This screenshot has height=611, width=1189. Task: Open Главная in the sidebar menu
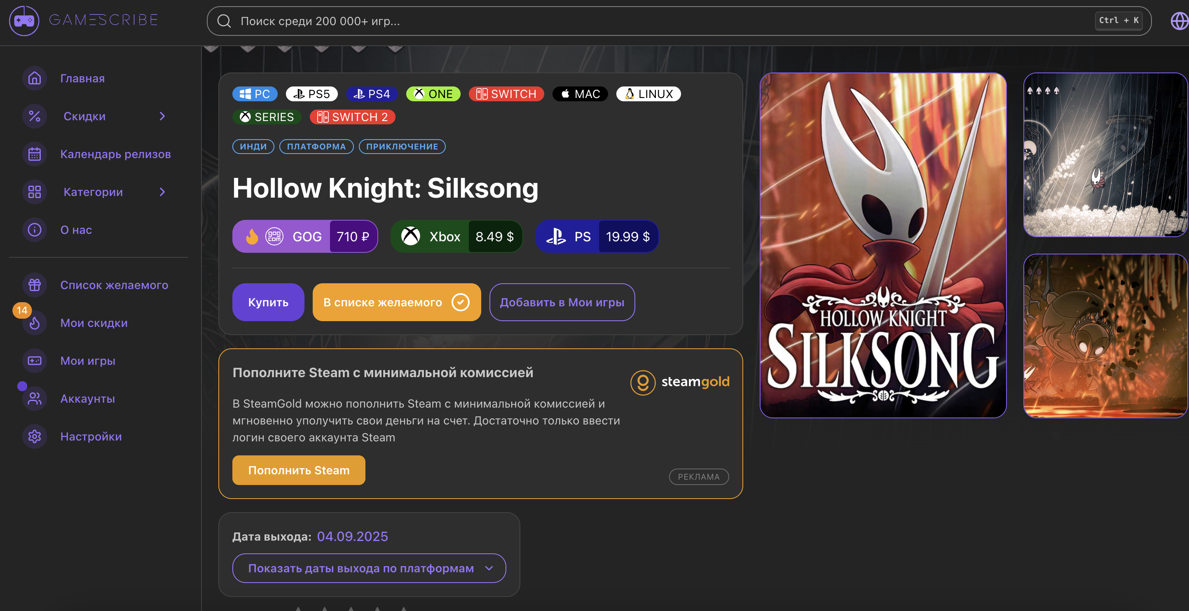(82, 78)
